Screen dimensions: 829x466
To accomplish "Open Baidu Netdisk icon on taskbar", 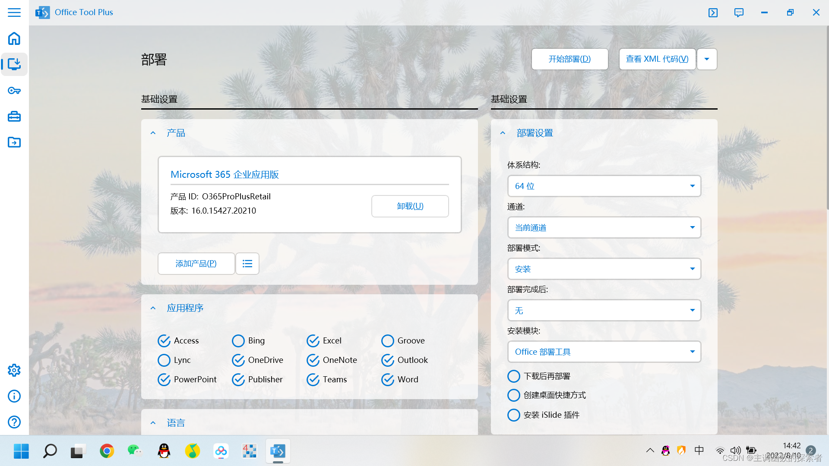I will [221, 451].
